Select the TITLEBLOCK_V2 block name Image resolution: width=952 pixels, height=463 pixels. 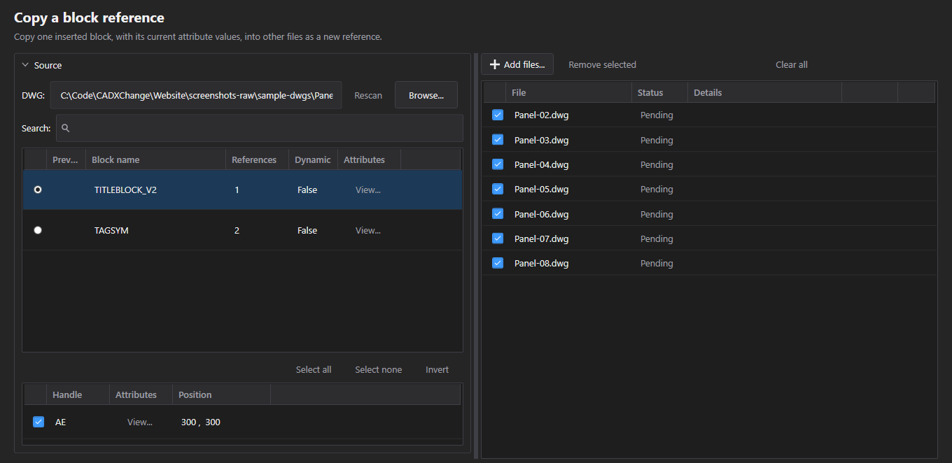[125, 190]
